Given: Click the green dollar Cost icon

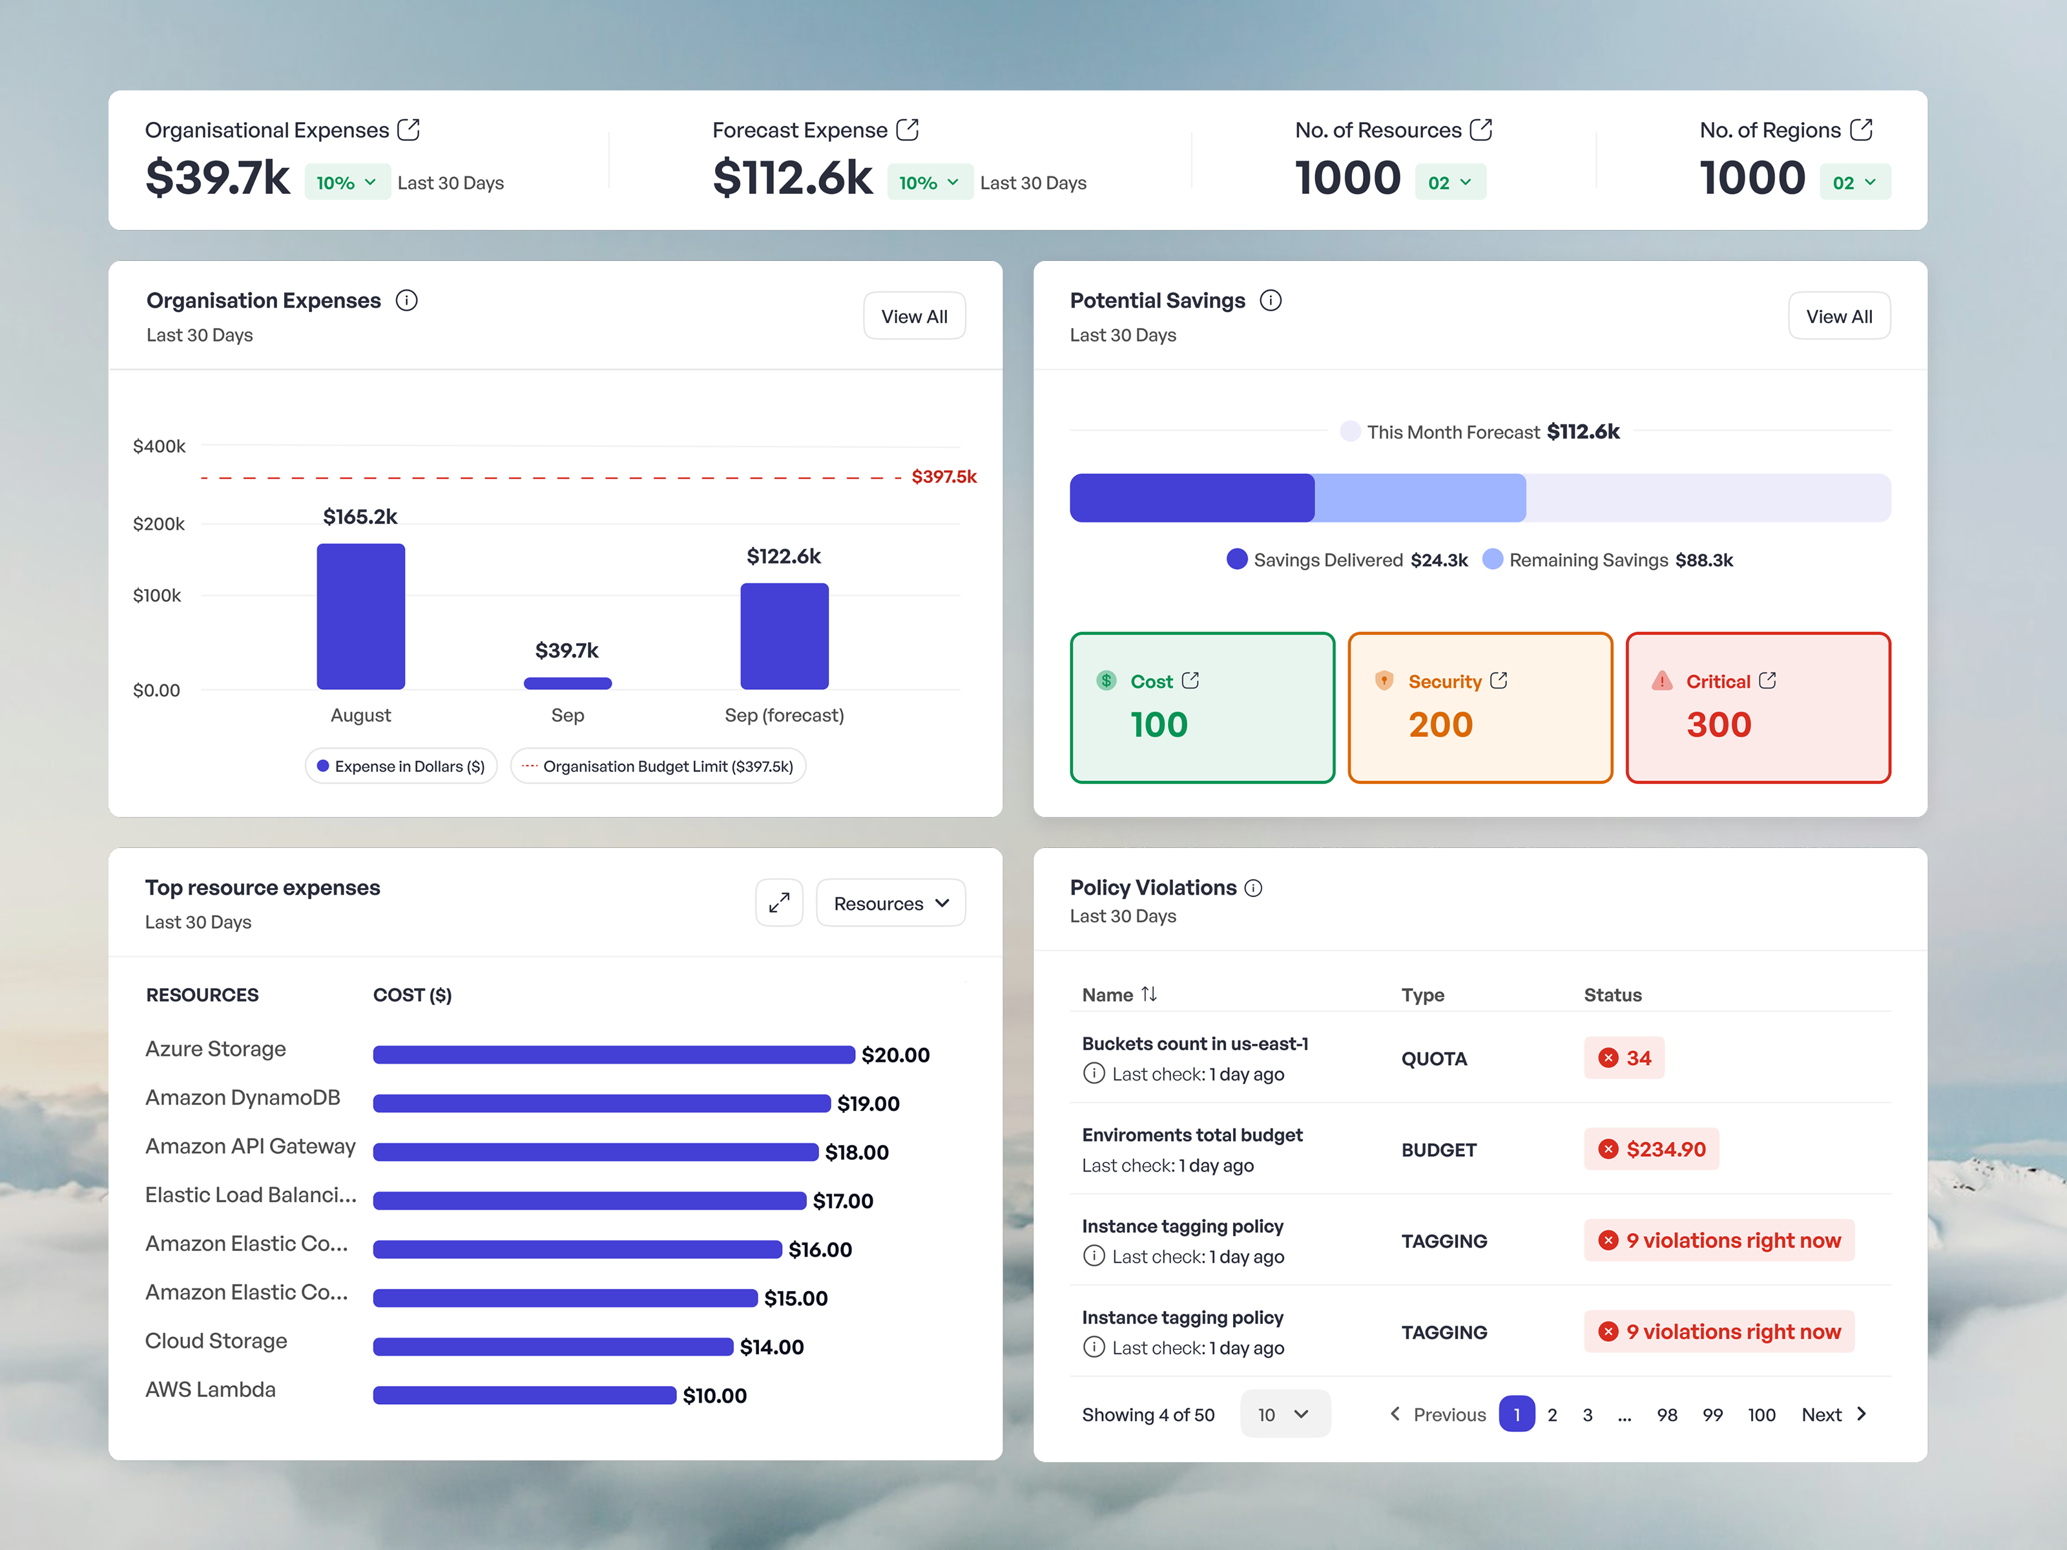Looking at the screenshot, I should pyautogui.click(x=1106, y=680).
